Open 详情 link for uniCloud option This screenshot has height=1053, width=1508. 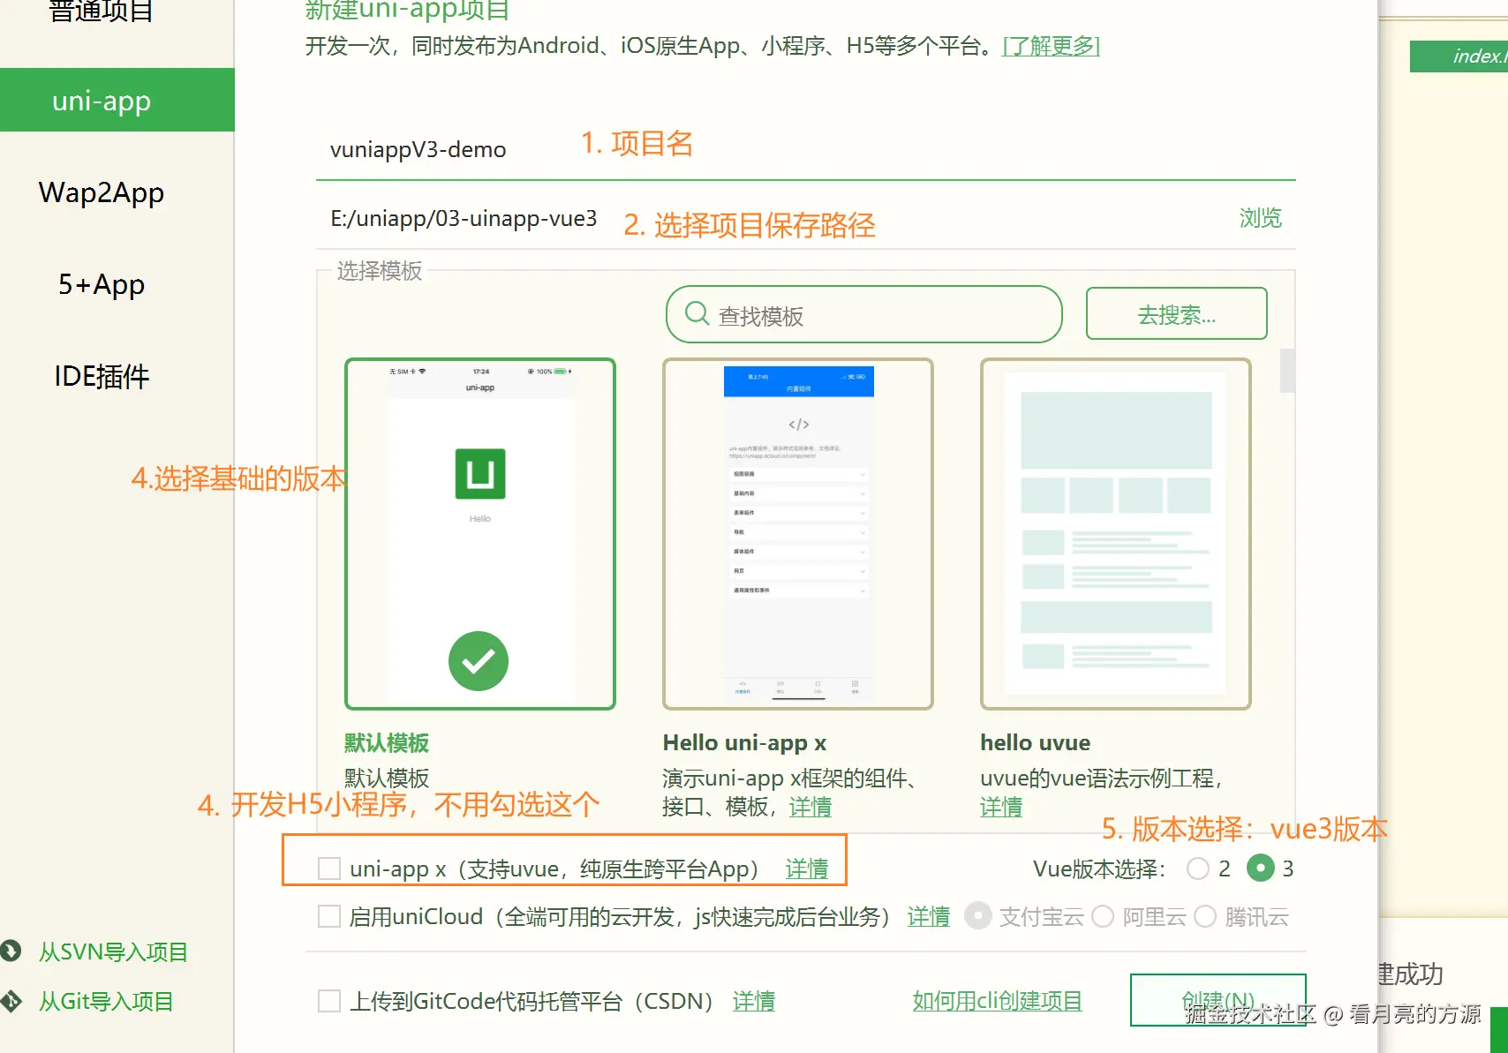click(928, 916)
